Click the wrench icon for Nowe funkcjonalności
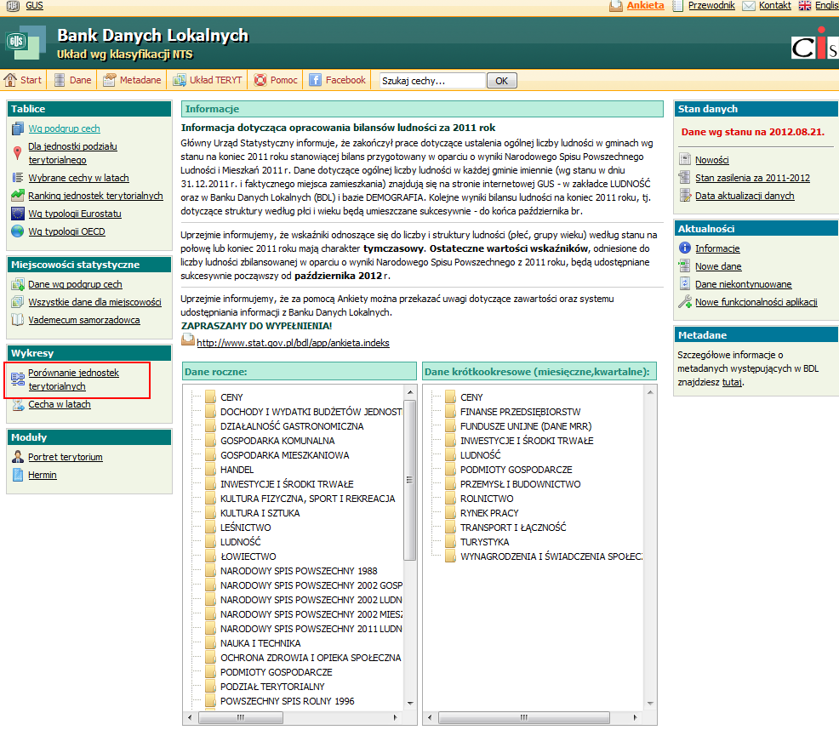 pos(684,302)
